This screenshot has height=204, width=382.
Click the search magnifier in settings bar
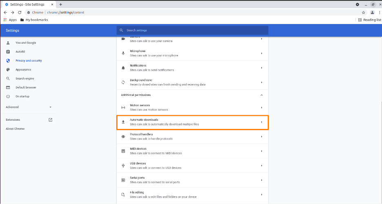[121, 31]
